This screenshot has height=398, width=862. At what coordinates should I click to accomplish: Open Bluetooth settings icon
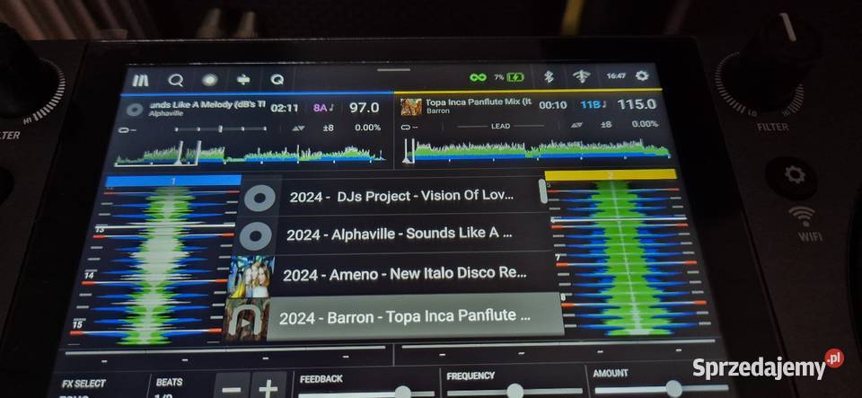click(548, 77)
